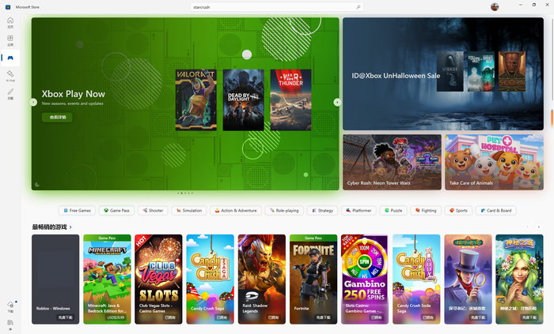Open the Visage cover in the sale banner

point(450,72)
